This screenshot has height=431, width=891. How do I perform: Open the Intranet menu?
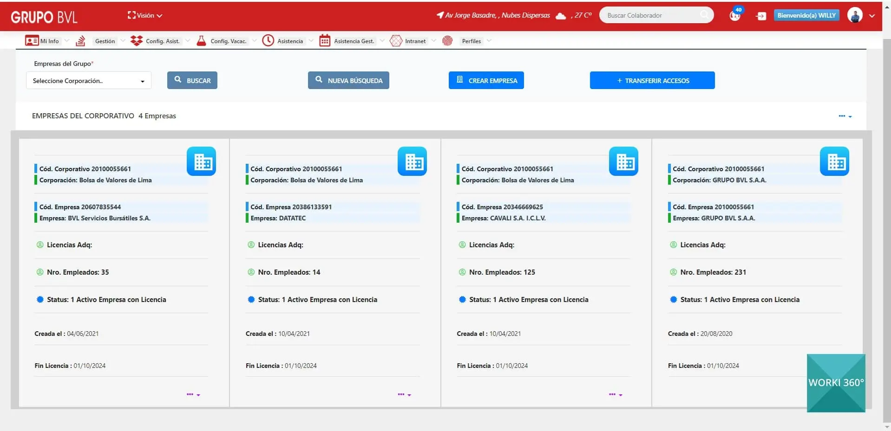[415, 41]
